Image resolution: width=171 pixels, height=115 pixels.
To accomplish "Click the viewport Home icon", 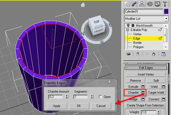I will 83,5.
